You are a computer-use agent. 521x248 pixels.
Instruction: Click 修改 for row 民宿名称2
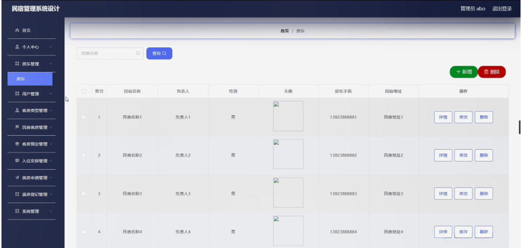pos(463,155)
